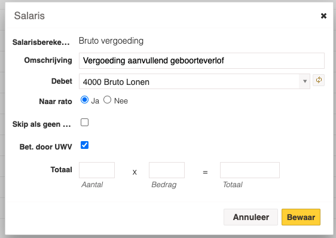Select the Totaal result field
336x238 pixels.
[250, 170]
